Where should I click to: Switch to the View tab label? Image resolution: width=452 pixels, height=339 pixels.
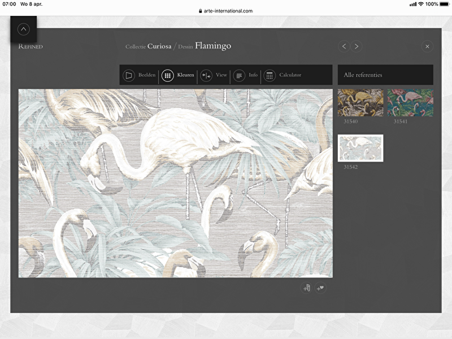coord(221,75)
